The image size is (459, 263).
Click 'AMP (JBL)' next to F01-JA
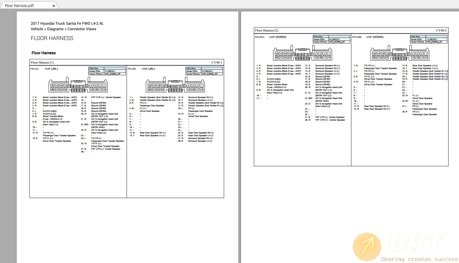point(51,69)
